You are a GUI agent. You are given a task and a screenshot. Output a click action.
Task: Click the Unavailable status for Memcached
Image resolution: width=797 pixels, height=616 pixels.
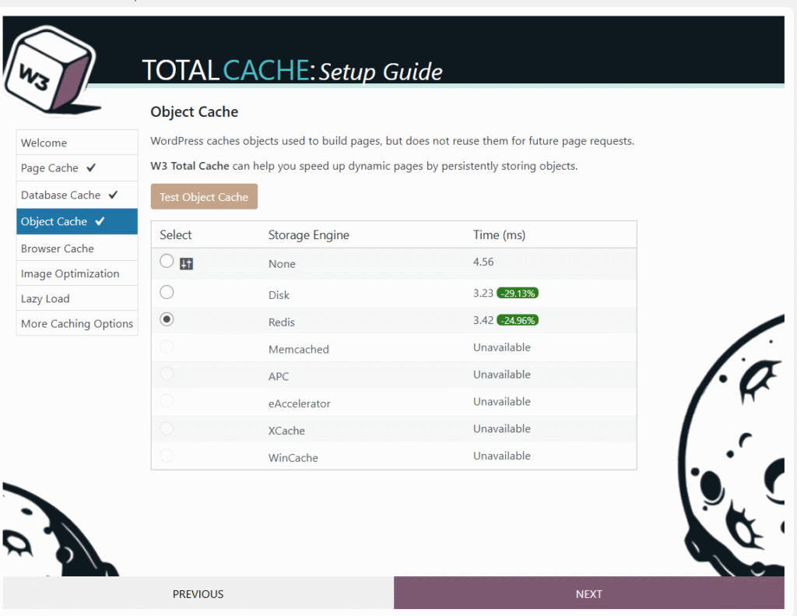click(x=502, y=347)
